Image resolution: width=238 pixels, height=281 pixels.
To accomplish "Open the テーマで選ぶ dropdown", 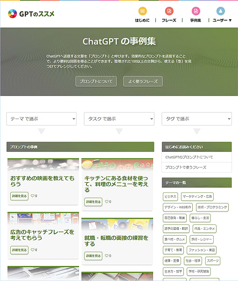I will click(x=42, y=119).
